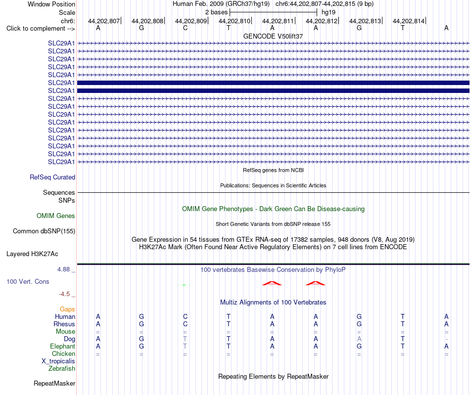
Task: Click the 'Common dbSNP(155)' track label
Action: pyautogui.click(x=44, y=231)
